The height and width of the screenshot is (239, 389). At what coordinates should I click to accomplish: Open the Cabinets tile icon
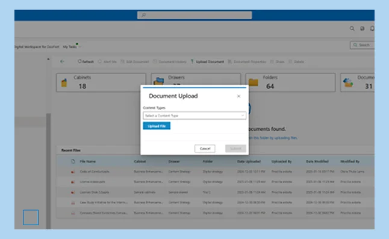pos(64,82)
